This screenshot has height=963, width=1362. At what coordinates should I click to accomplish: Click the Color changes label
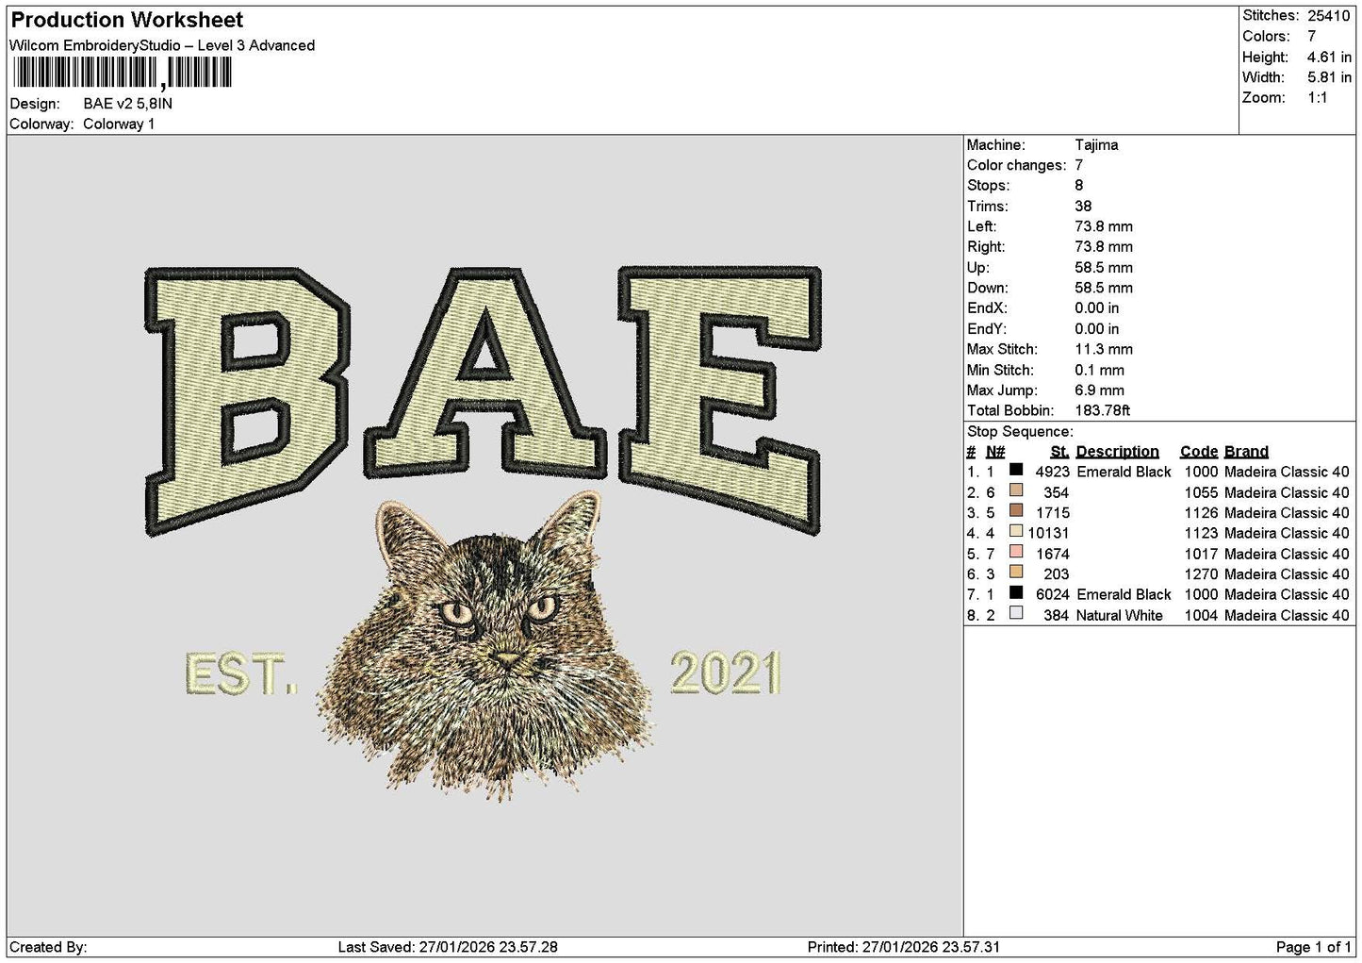click(x=1017, y=165)
